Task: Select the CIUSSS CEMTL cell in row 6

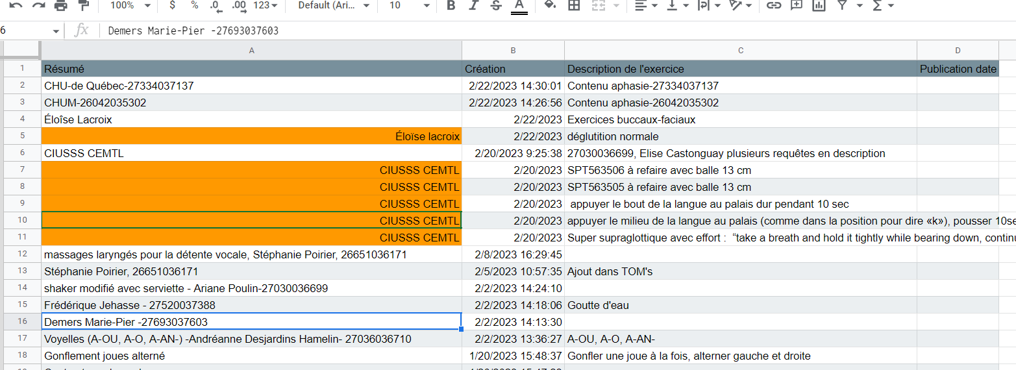Action: pyautogui.click(x=251, y=153)
